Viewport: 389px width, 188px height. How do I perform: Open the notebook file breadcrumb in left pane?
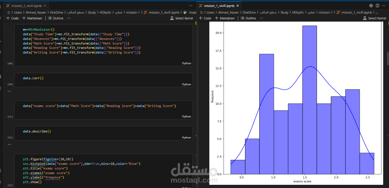[x=161, y=12]
